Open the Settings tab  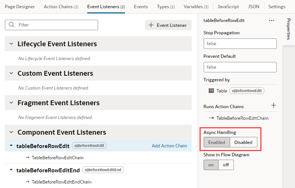point(277,7)
